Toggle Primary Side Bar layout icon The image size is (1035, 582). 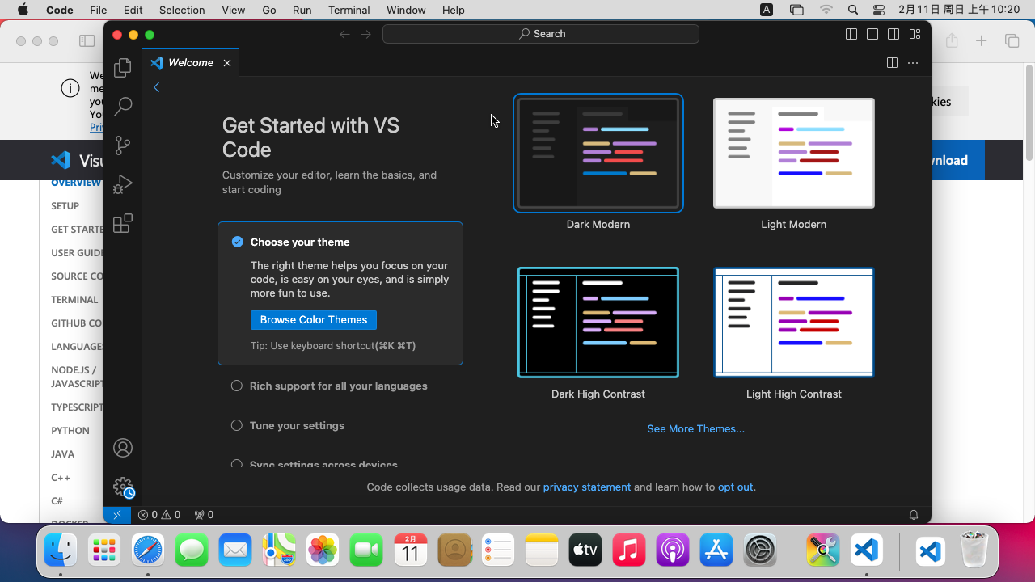(x=851, y=34)
